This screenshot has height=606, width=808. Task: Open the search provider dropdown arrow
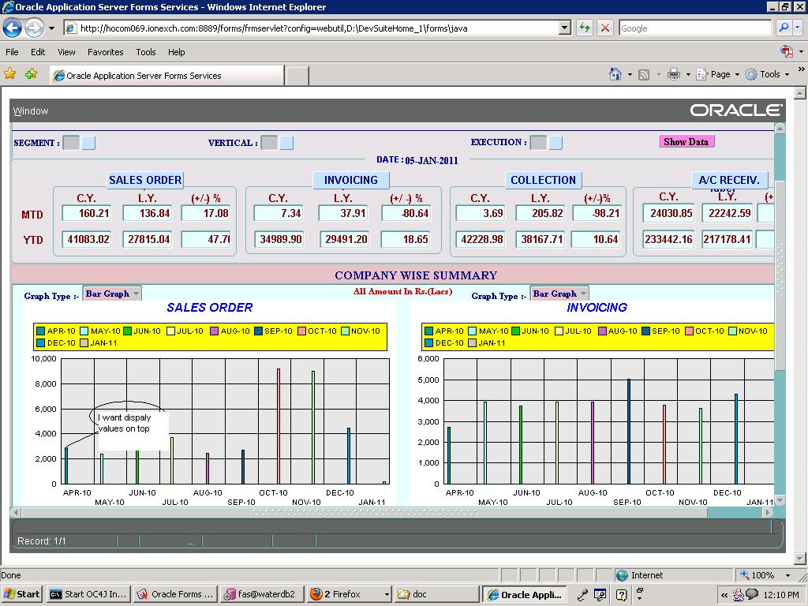tap(798, 28)
